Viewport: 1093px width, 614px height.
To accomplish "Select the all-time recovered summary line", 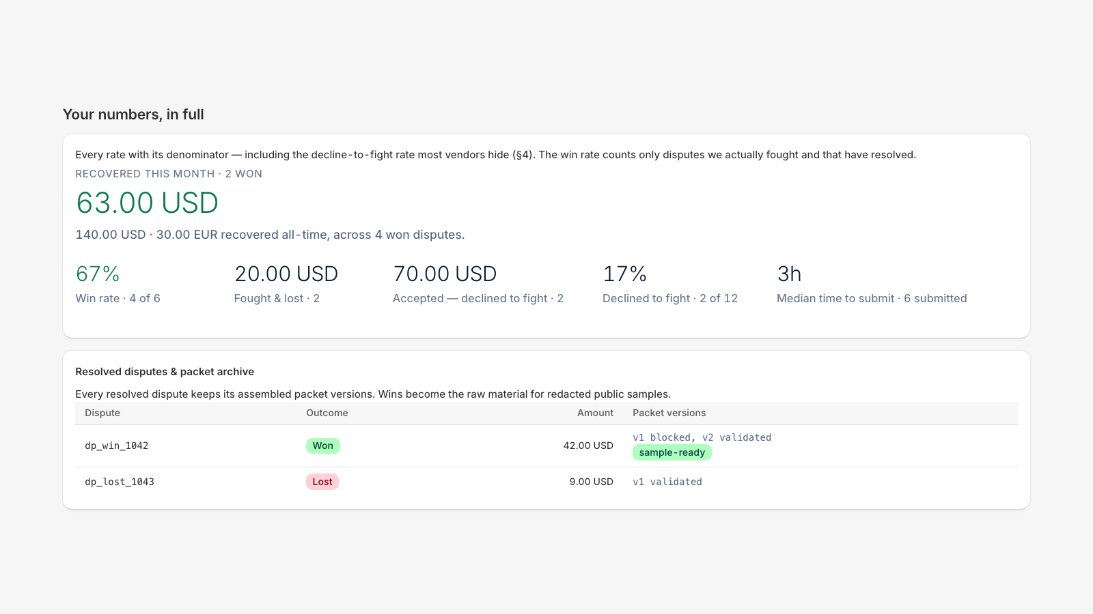I will tap(270, 235).
